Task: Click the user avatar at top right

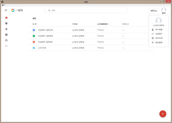Action: tap(164, 10)
